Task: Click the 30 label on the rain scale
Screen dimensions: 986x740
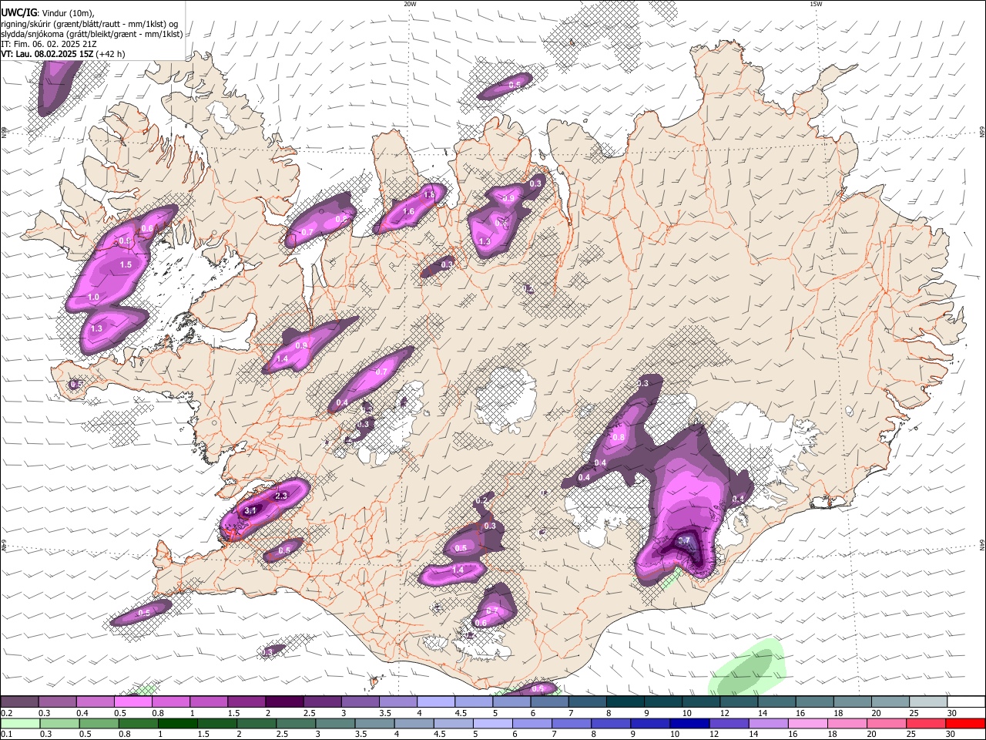Action: 951,734
